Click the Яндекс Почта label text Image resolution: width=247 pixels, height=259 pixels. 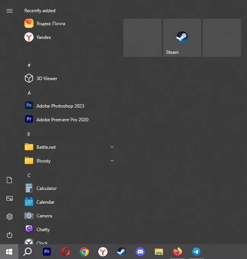[51, 24]
